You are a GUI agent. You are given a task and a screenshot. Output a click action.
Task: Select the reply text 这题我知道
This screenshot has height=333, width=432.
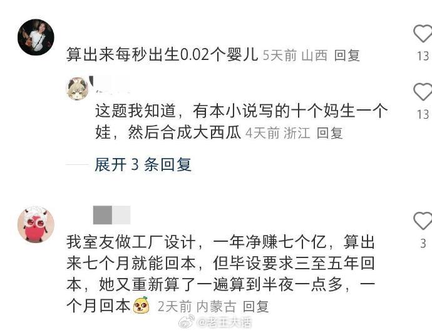135,111
